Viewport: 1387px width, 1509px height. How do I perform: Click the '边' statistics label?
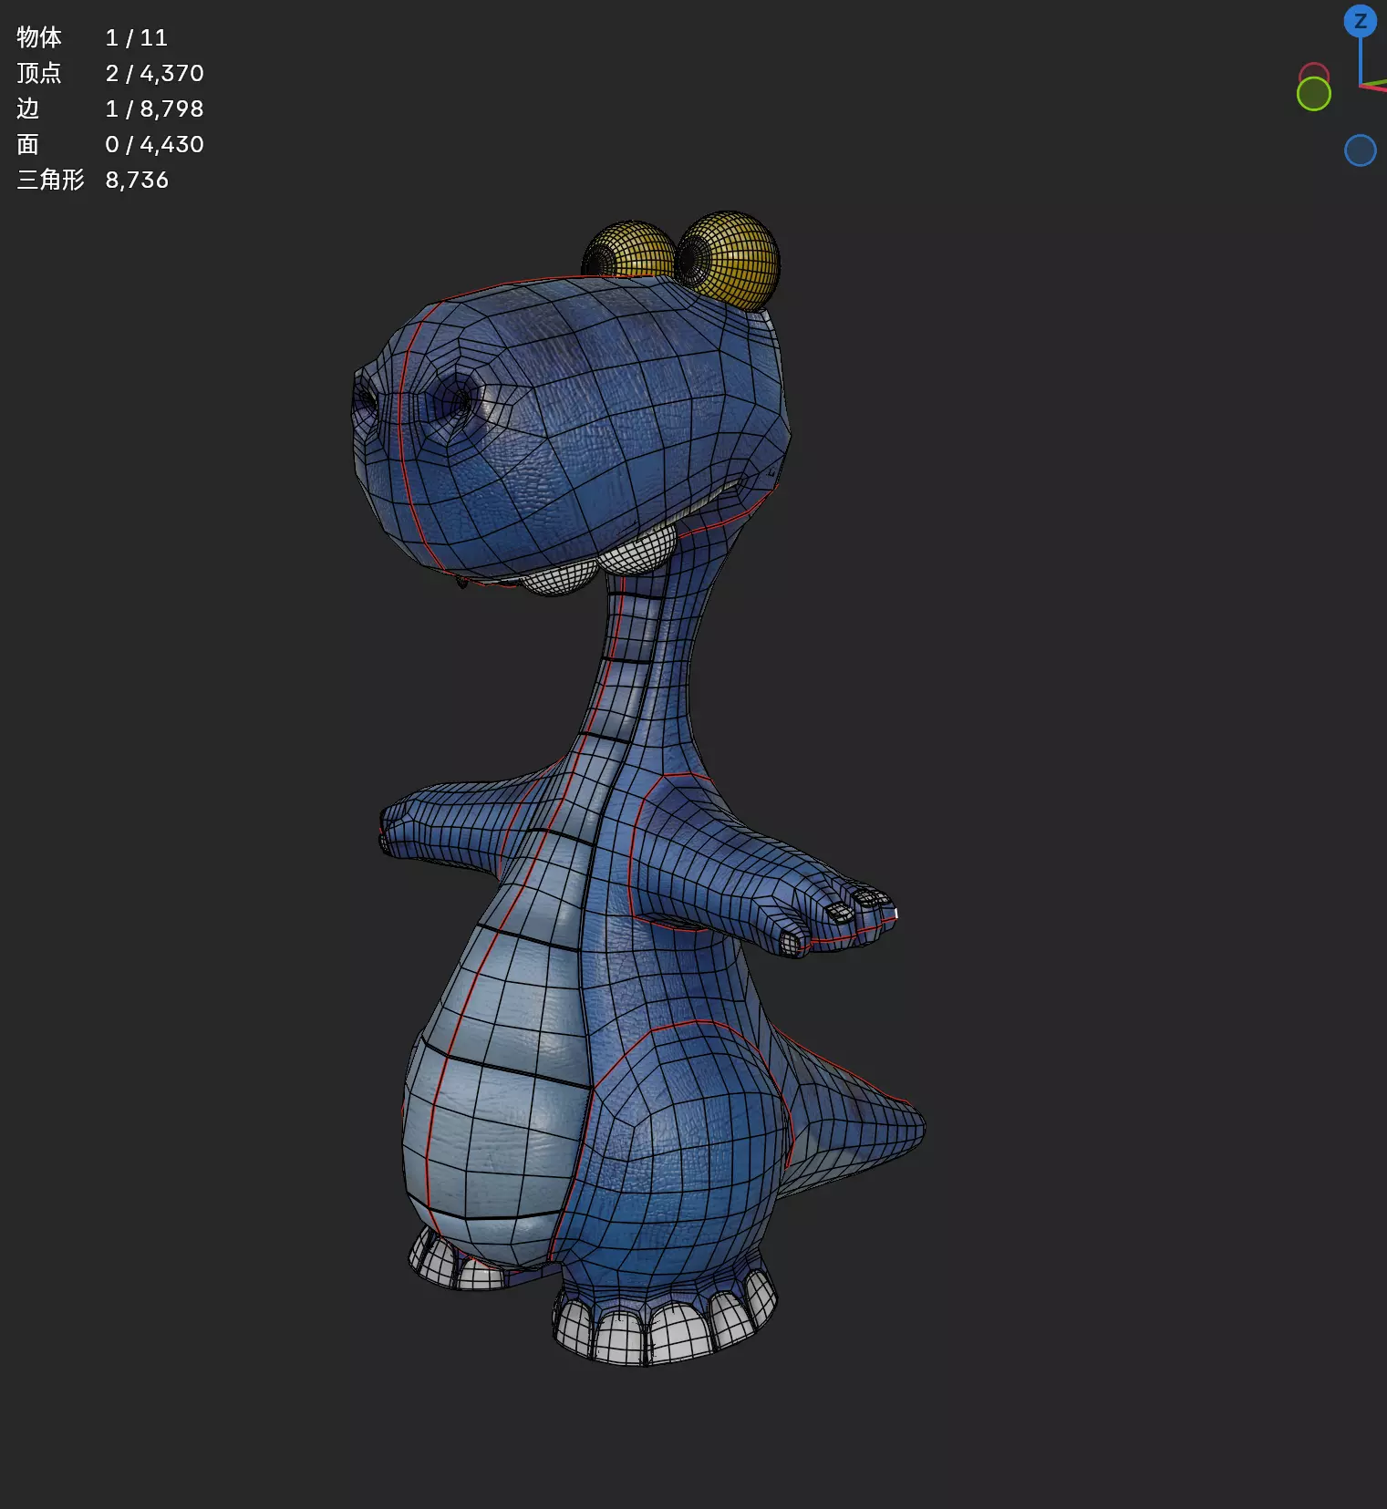click(28, 109)
